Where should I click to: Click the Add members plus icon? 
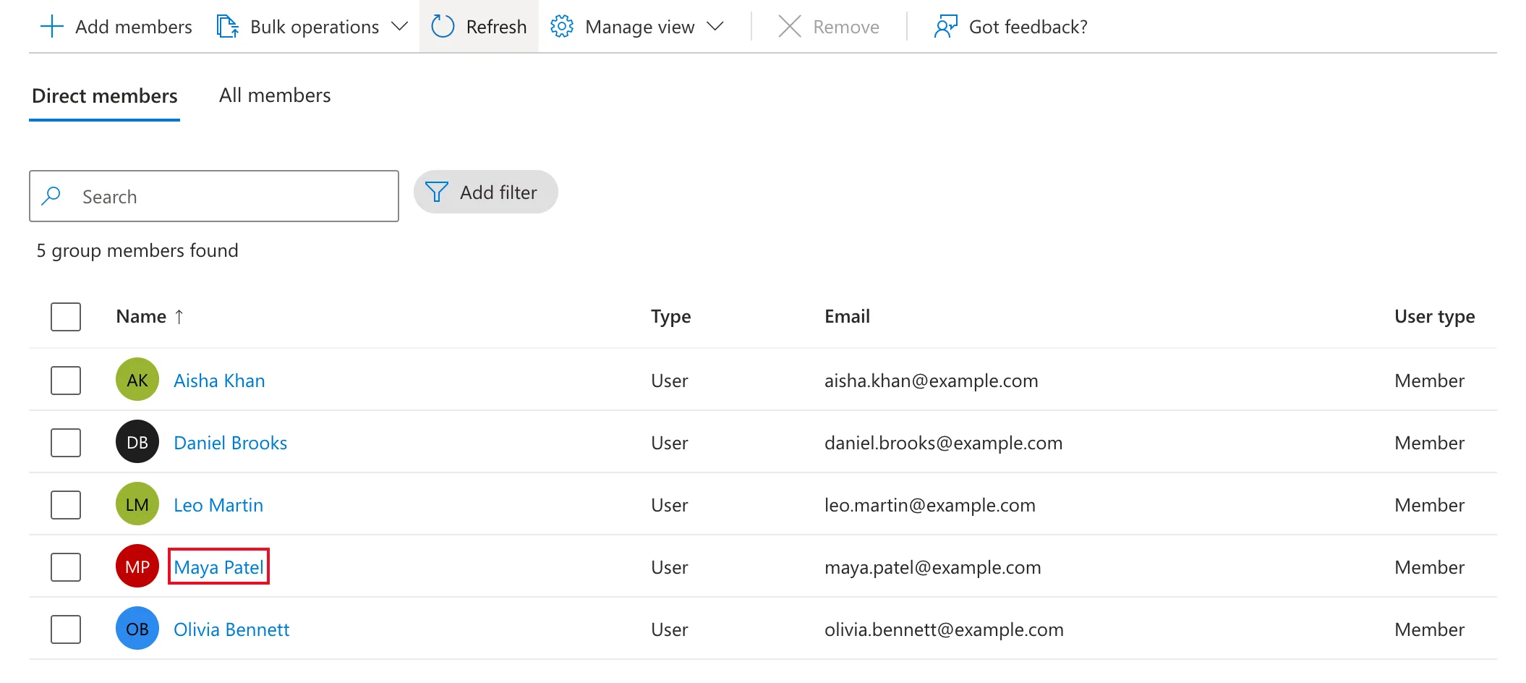(52, 27)
